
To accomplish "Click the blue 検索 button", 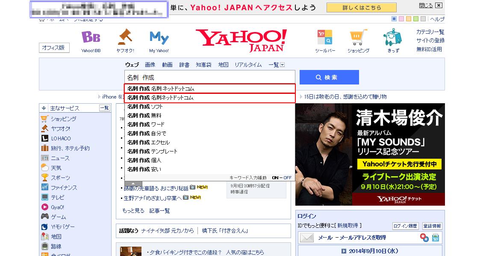I will point(329,77).
